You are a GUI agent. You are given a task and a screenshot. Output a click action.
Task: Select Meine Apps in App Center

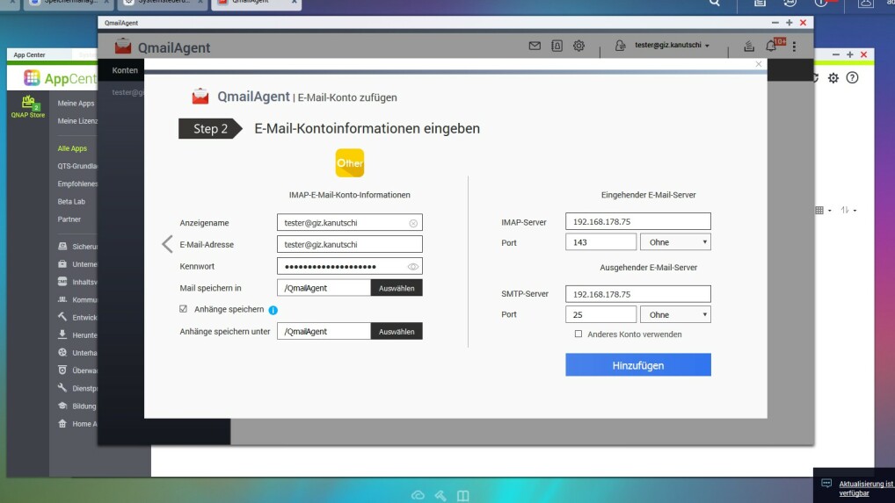tap(76, 103)
